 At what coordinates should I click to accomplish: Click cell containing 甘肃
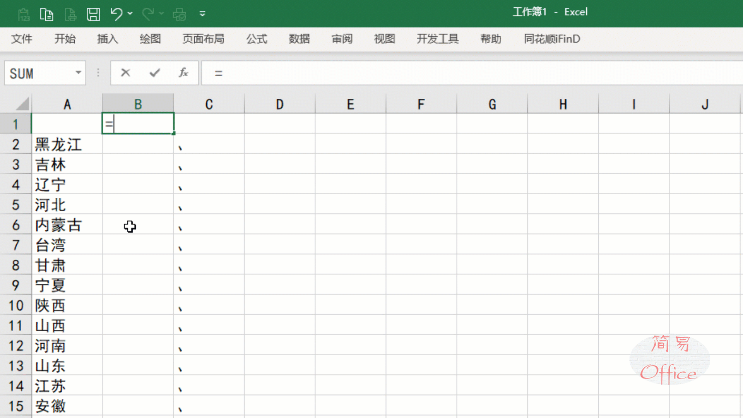click(67, 265)
